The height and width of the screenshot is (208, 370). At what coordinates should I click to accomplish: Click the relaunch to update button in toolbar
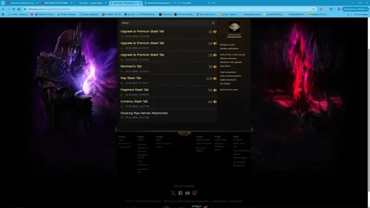point(354,9)
